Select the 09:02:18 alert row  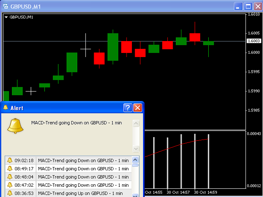69,160
